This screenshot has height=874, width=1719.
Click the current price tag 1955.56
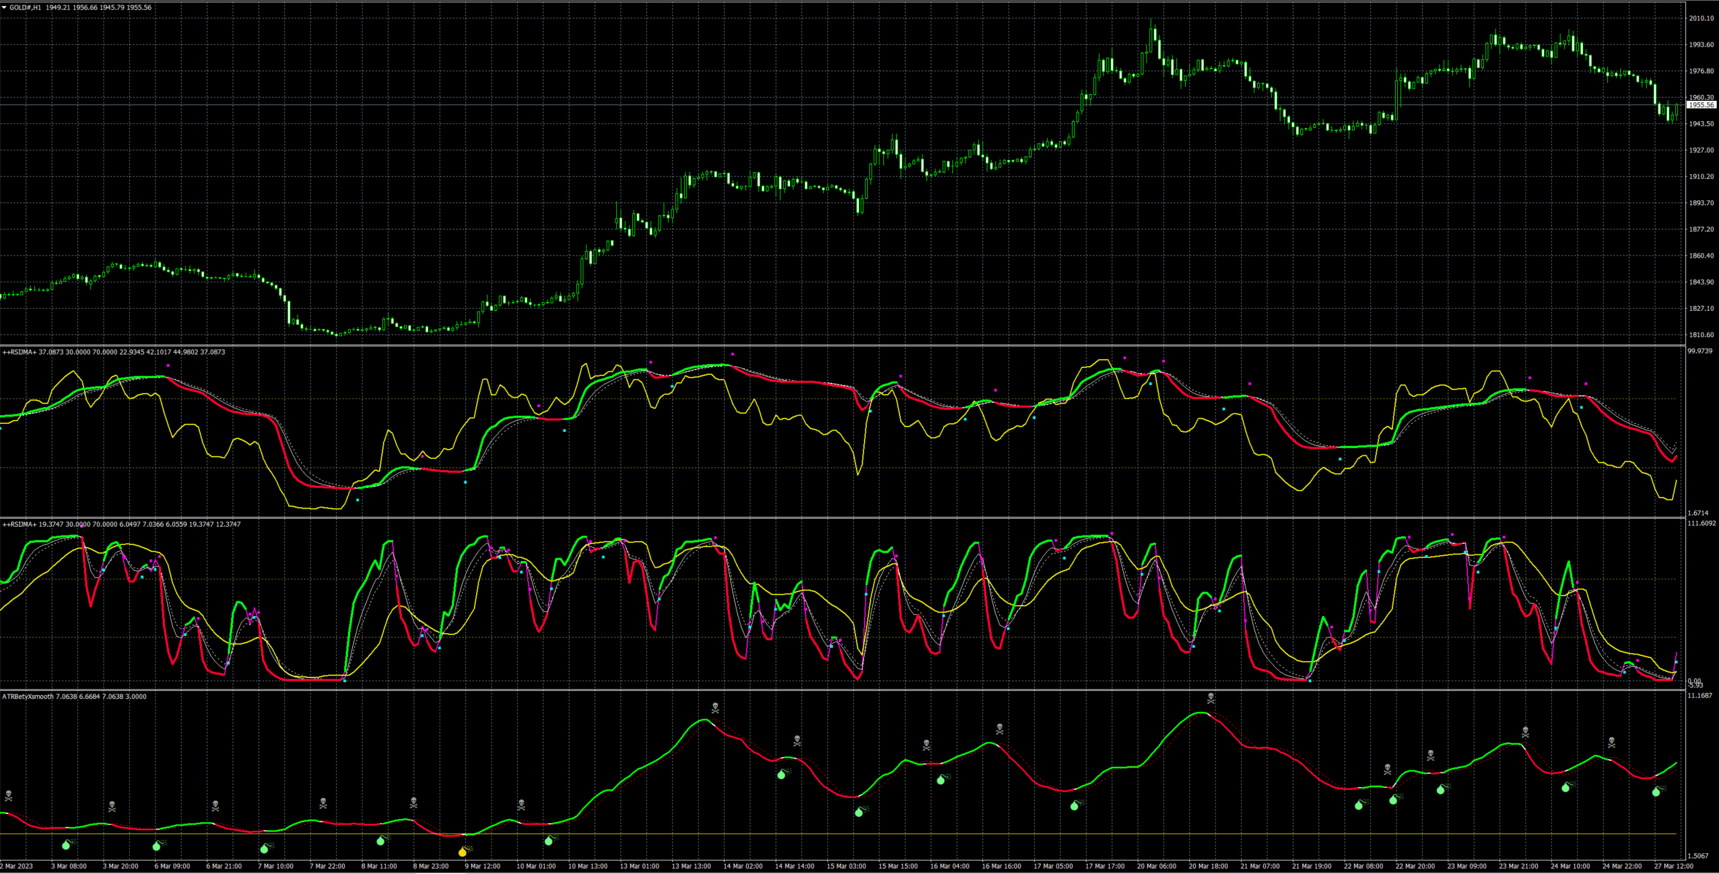[1701, 105]
